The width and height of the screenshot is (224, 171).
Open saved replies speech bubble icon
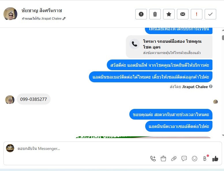coord(184,159)
